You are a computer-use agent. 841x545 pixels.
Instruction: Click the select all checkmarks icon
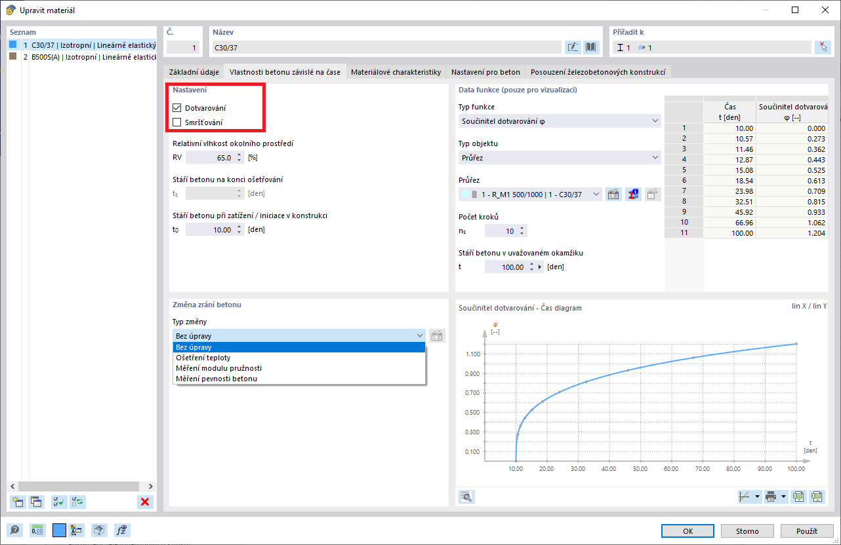tap(59, 502)
